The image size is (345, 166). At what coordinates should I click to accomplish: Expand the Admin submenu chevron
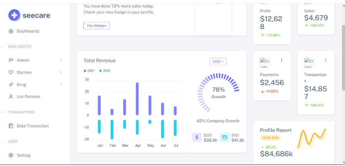tap(61, 60)
